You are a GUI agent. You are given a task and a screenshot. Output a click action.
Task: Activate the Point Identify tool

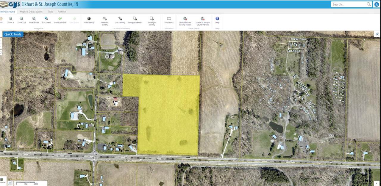click(89, 20)
